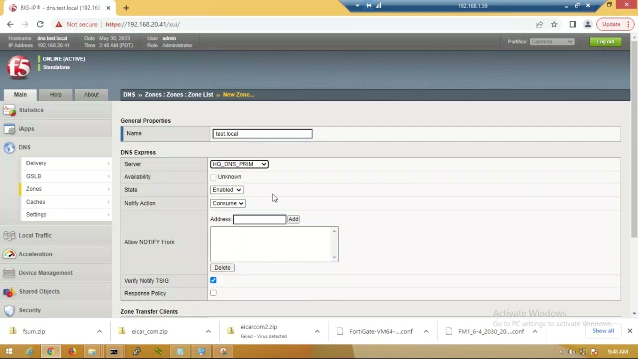Switch to the Main tab
This screenshot has height=359, width=638.
coord(20,95)
